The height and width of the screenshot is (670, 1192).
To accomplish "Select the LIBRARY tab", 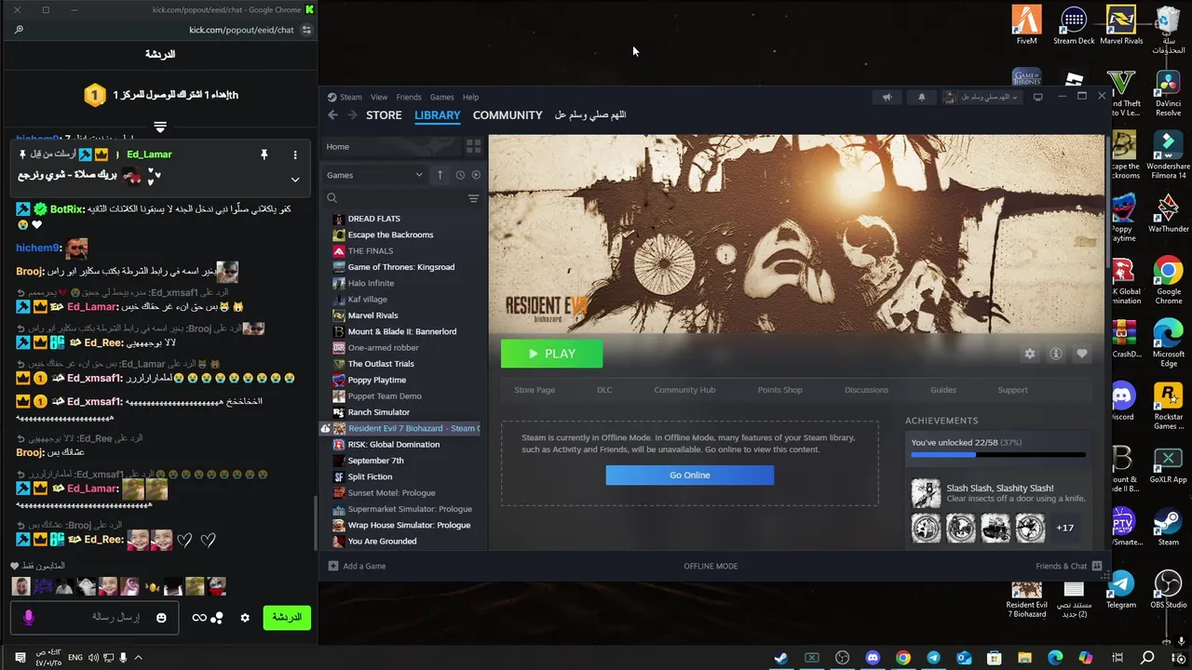I will (x=438, y=114).
